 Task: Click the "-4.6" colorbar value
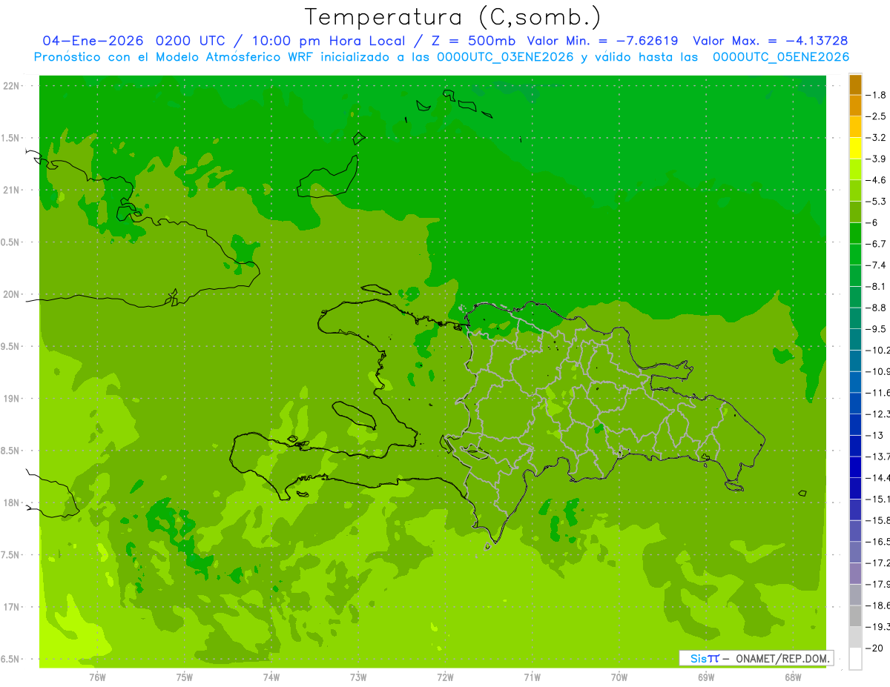(876, 180)
